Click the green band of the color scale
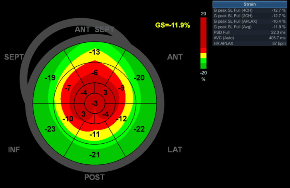Screen dimensions: 290x188 203,64
